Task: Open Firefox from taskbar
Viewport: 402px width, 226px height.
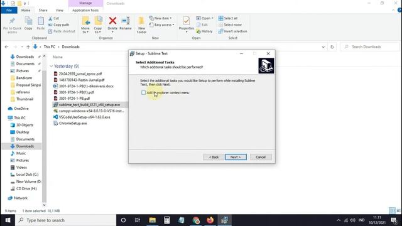Action: [x=210, y=220]
